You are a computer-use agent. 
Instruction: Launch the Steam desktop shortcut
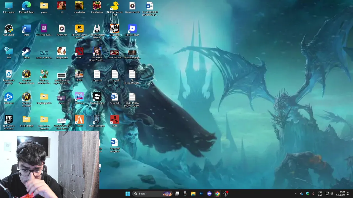click(26, 53)
